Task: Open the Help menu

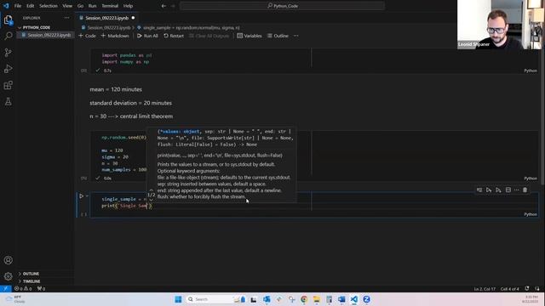Action: click(x=128, y=6)
